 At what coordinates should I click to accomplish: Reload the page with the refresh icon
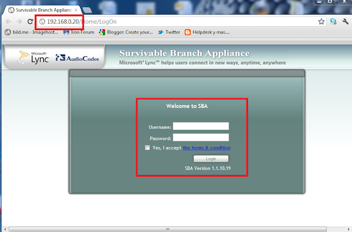pos(30,21)
